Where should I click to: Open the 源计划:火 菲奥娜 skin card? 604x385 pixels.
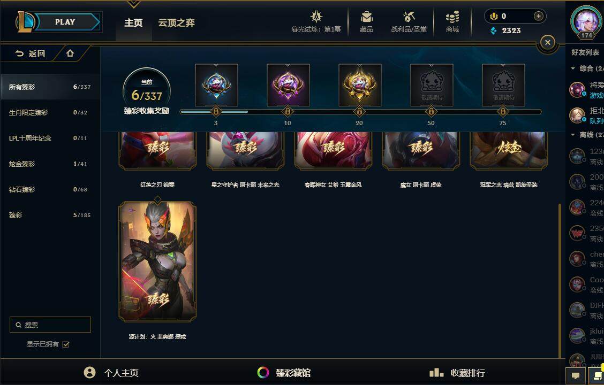click(x=157, y=261)
